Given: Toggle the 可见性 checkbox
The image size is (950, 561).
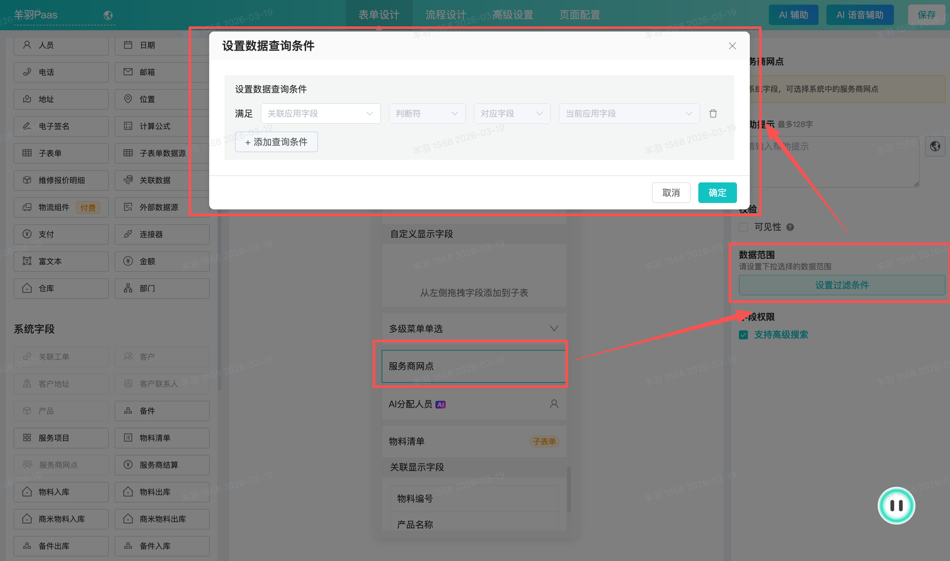Looking at the screenshot, I should (x=743, y=227).
